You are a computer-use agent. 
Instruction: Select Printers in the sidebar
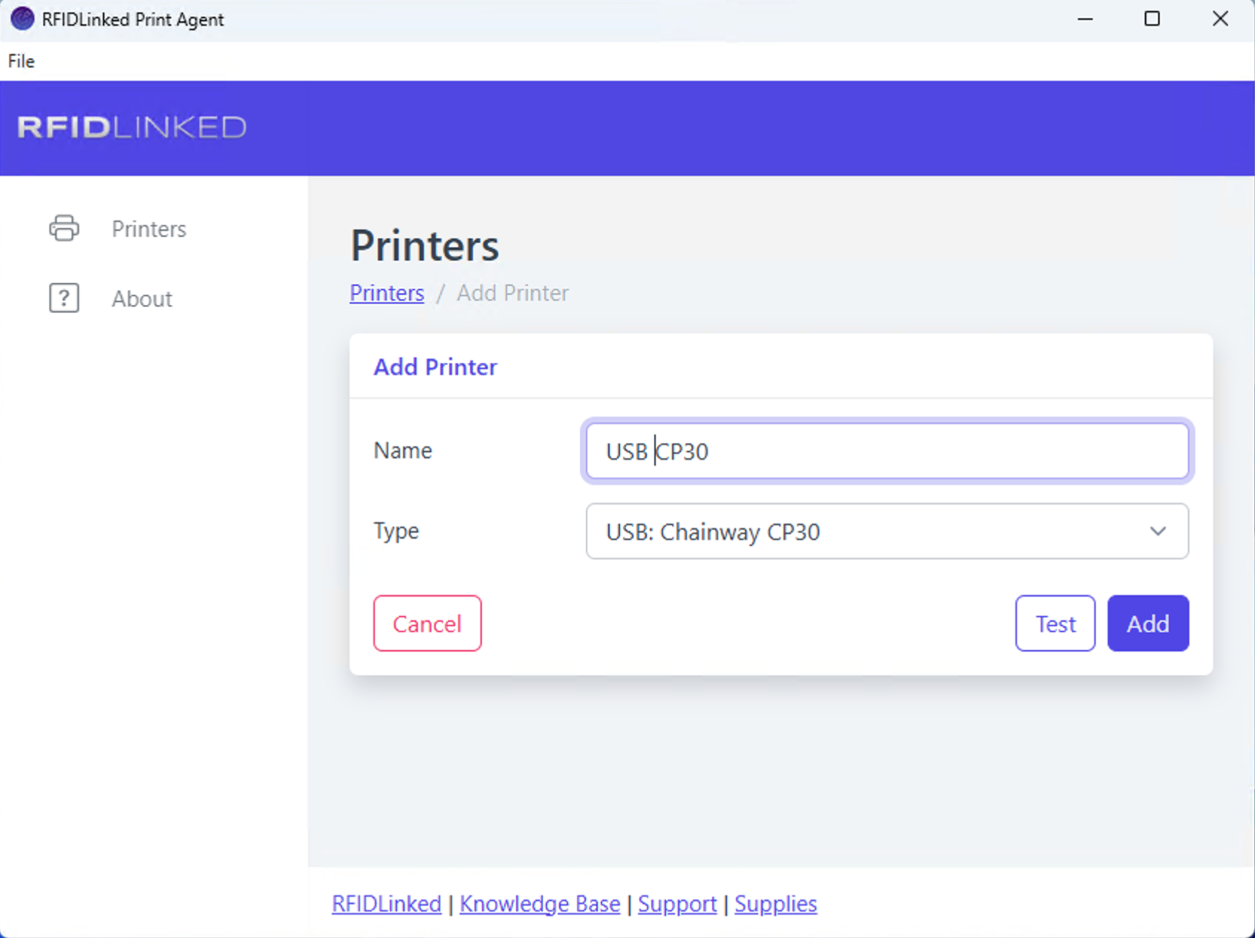149,229
